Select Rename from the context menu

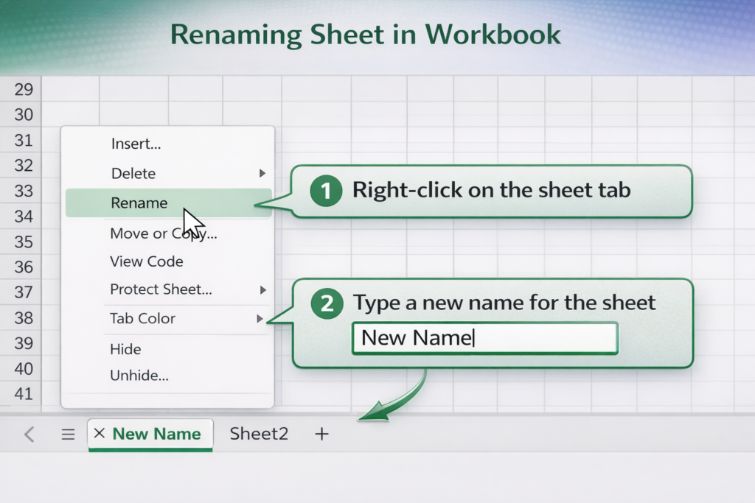139,203
